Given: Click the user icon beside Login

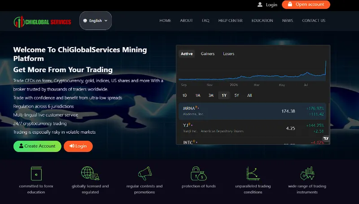Looking at the screenshot, I should 260,4.
